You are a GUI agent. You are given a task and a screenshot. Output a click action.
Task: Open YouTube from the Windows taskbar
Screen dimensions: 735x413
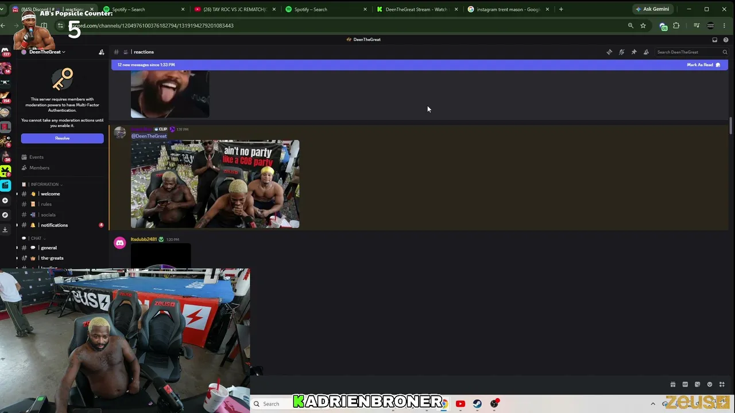pyautogui.click(x=460, y=404)
